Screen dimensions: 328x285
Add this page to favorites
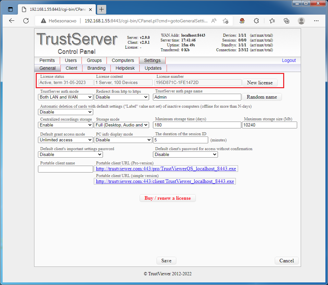pyautogui.click(x=225, y=21)
